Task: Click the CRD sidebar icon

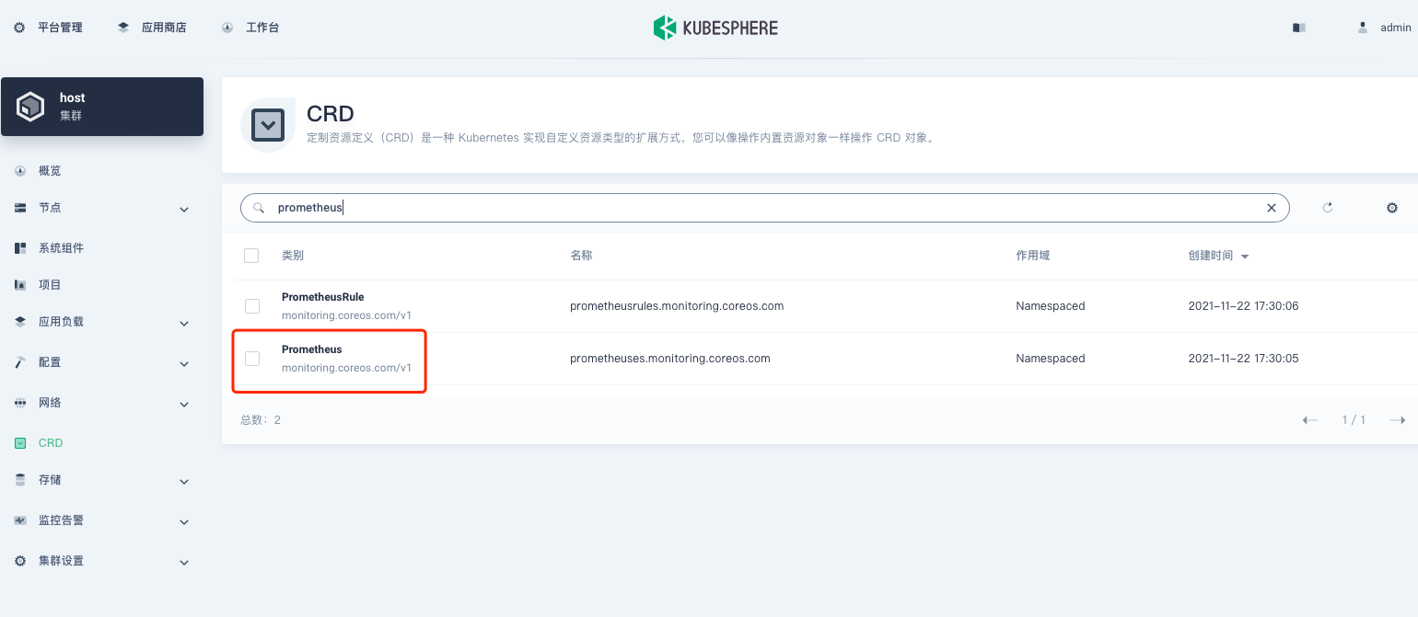Action: (20, 442)
